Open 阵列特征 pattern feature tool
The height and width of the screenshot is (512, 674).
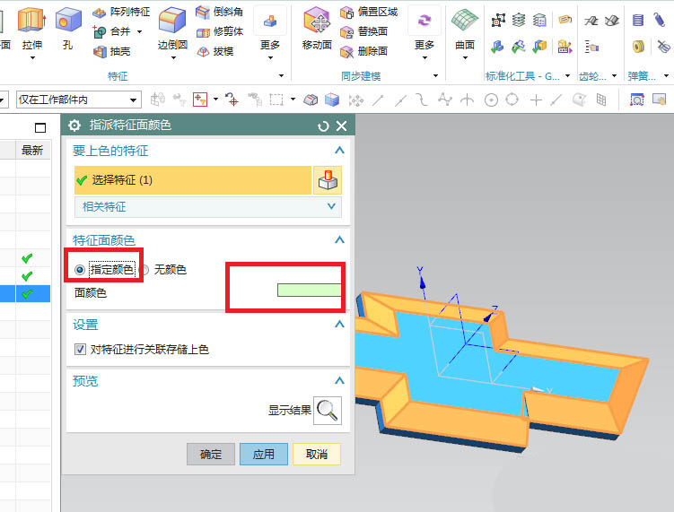pyautogui.click(x=121, y=12)
